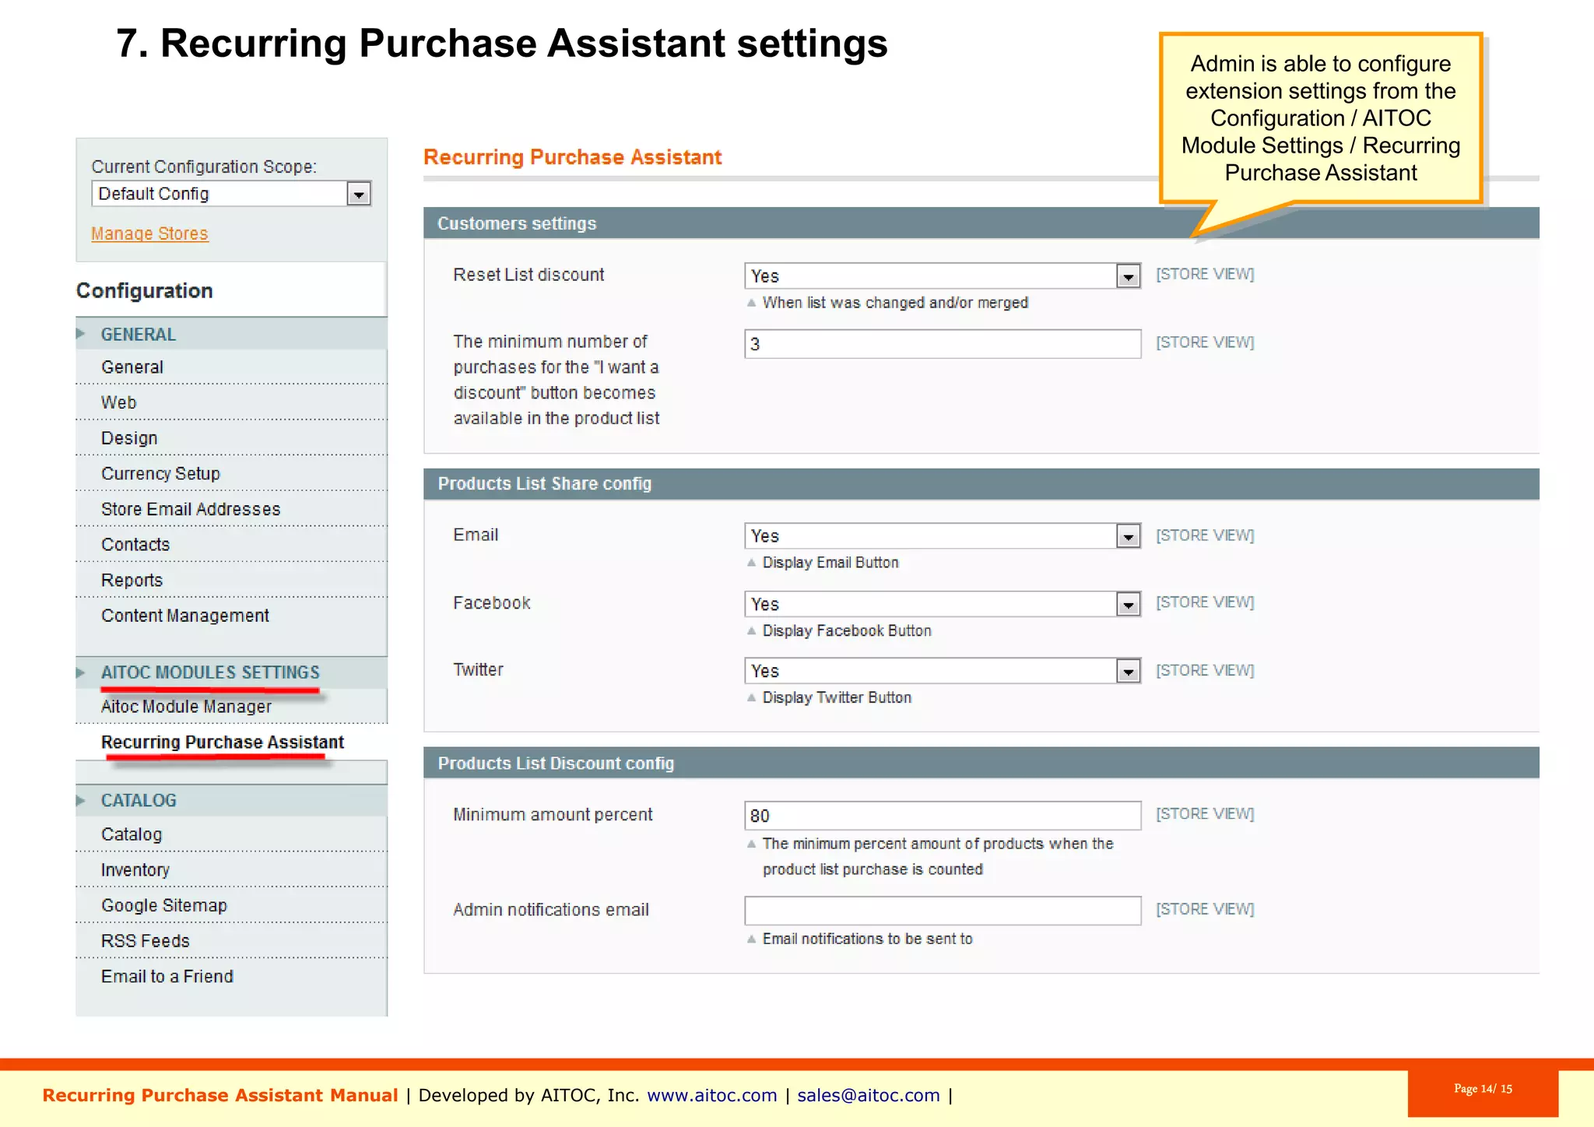Open the General configuration item
Viewport: 1594px width, 1127px height.
(x=132, y=367)
